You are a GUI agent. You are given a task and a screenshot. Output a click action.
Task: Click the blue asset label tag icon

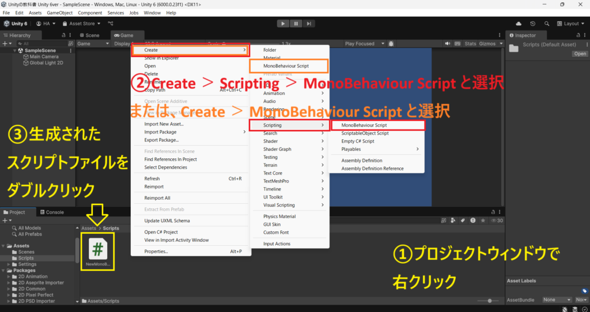click(x=584, y=291)
